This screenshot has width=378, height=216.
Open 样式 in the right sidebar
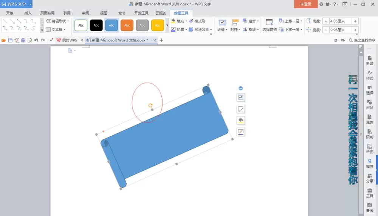coord(370,75)
